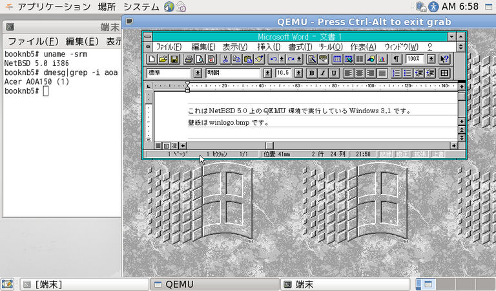Open the drawing shapes icon

coord(371,59)
